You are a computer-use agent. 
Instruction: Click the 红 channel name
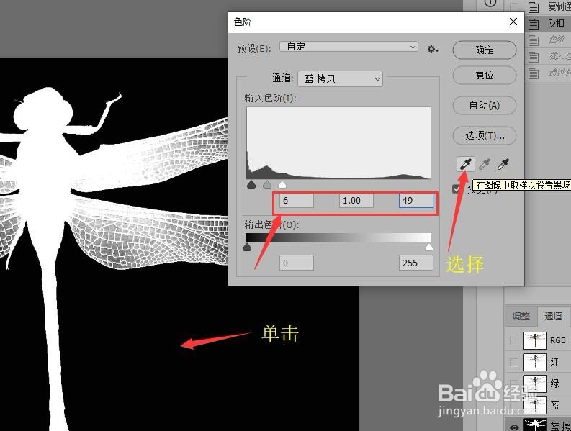pyautogui.click(x=554, y=362)
